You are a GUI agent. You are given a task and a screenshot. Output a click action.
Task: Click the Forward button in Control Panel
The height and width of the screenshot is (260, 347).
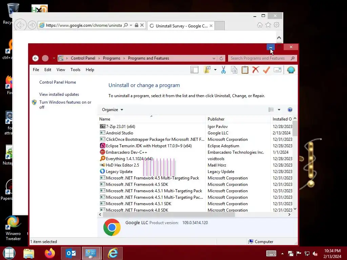(x=45, y=58)
